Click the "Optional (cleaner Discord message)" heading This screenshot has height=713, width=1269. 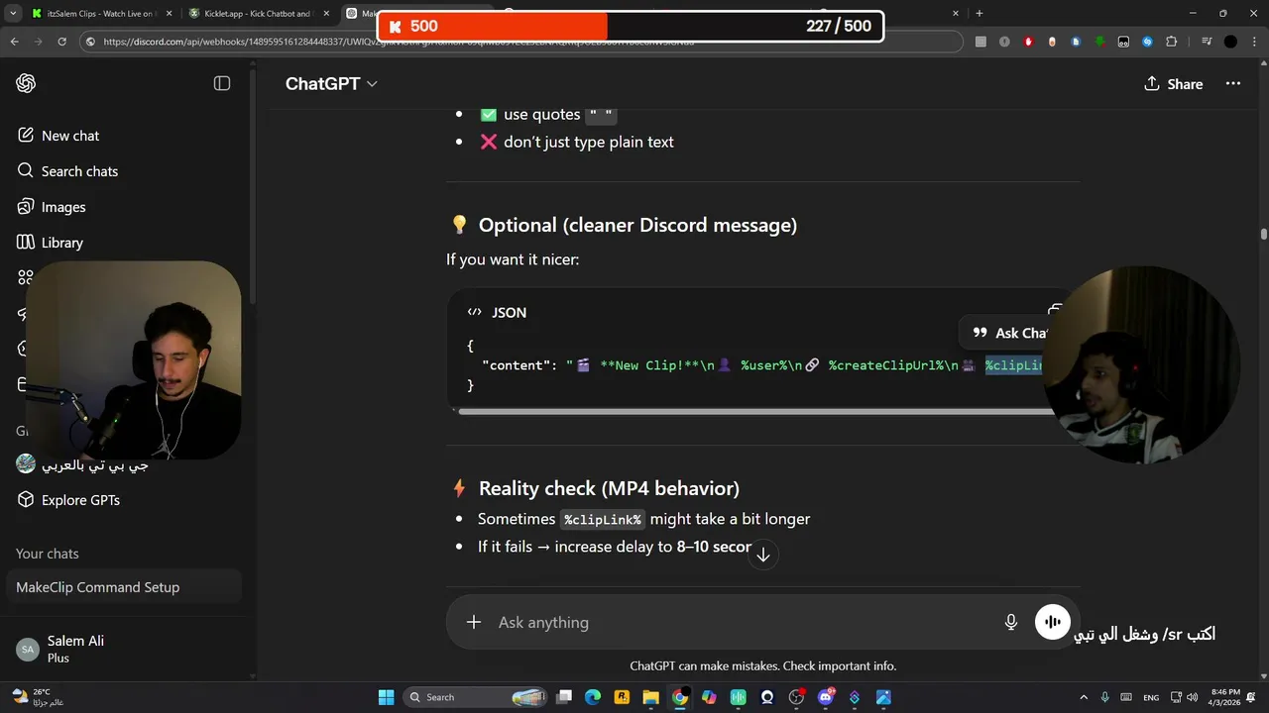(637, 225)
